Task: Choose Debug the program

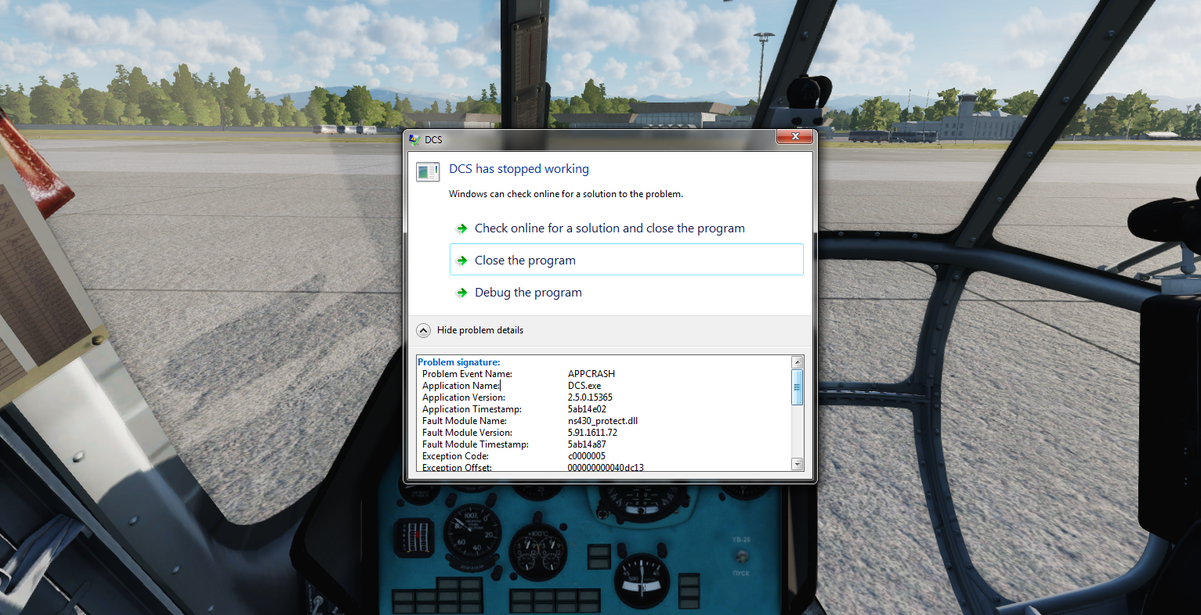Action: click(626, 292)
